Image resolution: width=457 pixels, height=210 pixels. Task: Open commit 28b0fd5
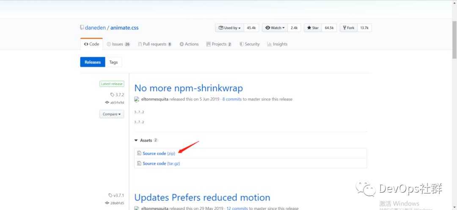[x=117, y=203]
